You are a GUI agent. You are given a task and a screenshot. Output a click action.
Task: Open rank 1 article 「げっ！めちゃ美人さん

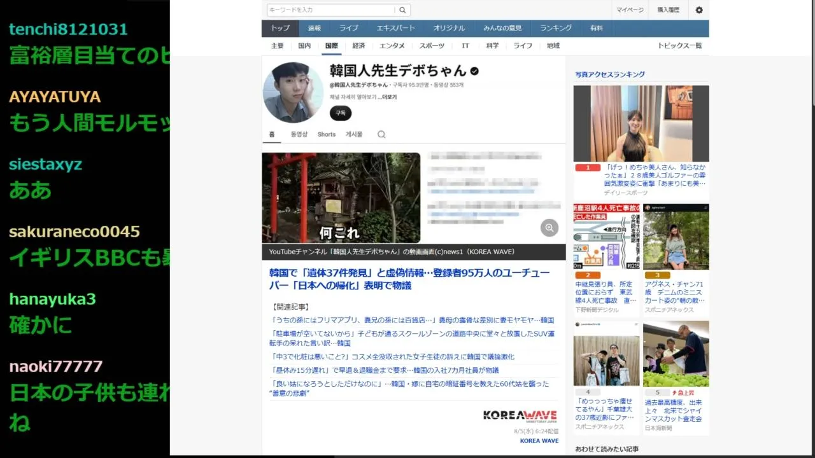pyautogui.click(x=655, y=176)
